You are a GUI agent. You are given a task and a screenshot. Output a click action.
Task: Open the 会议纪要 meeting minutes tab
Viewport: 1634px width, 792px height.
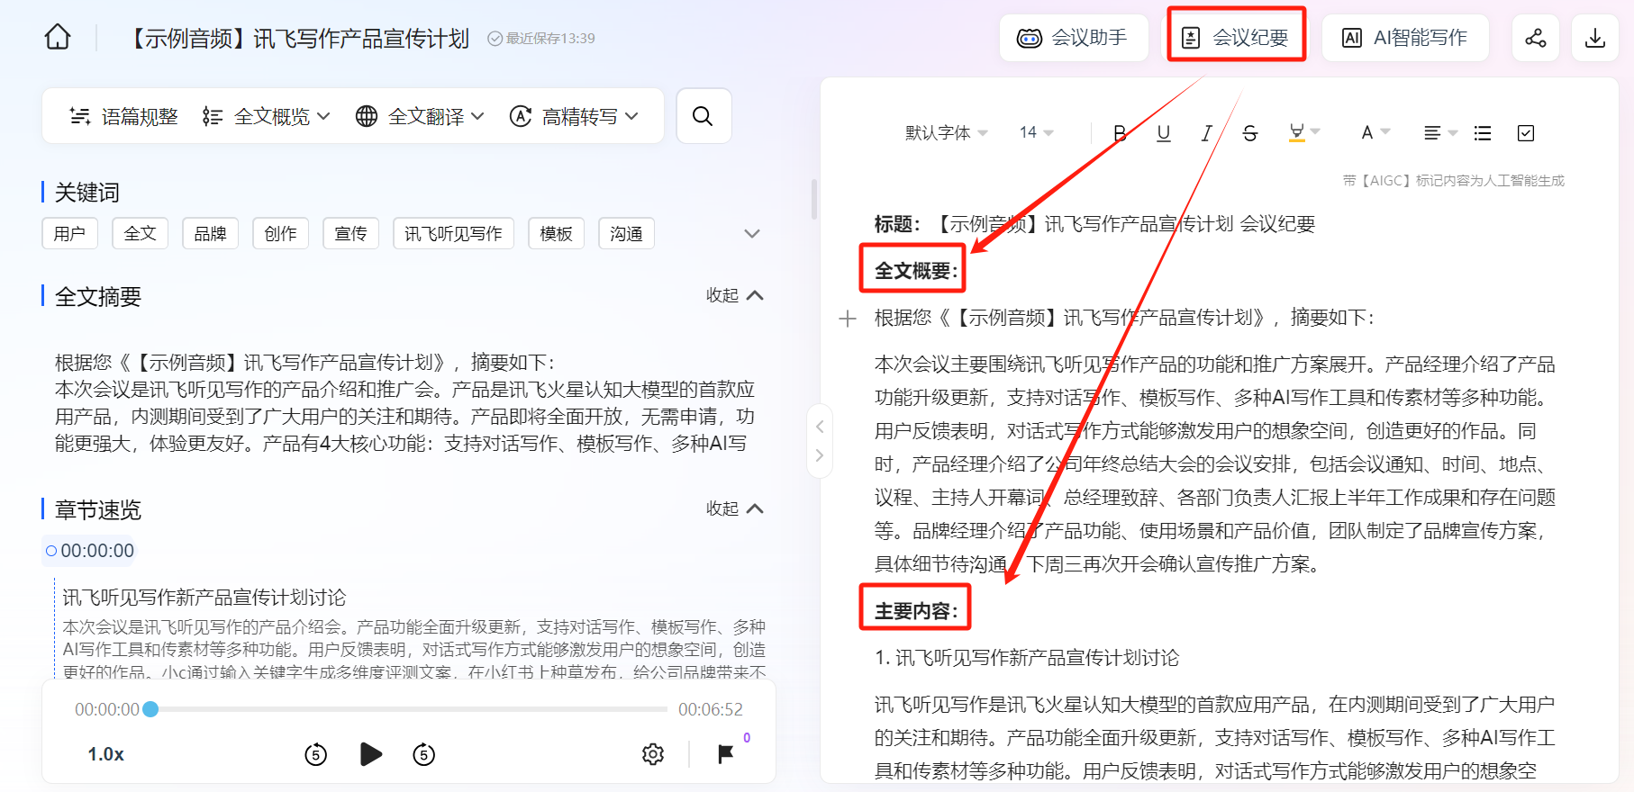point(1237,38)
